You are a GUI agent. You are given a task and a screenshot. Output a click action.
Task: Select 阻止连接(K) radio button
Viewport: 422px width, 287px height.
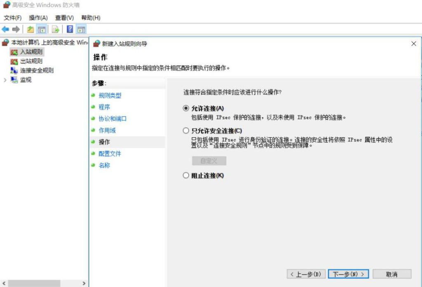coord(186,175)
